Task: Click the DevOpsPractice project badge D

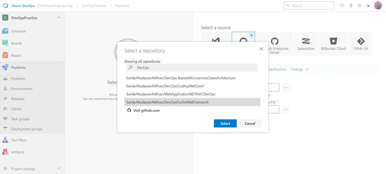Action: point(5,18)
